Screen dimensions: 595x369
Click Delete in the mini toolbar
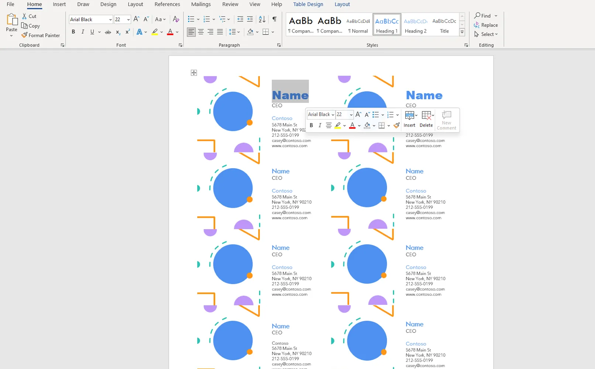click(426, 120)
